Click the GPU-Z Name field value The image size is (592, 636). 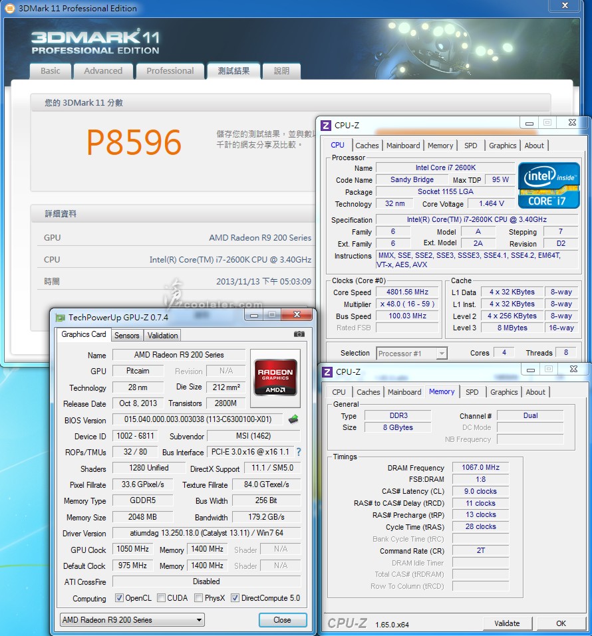[179, 355]
